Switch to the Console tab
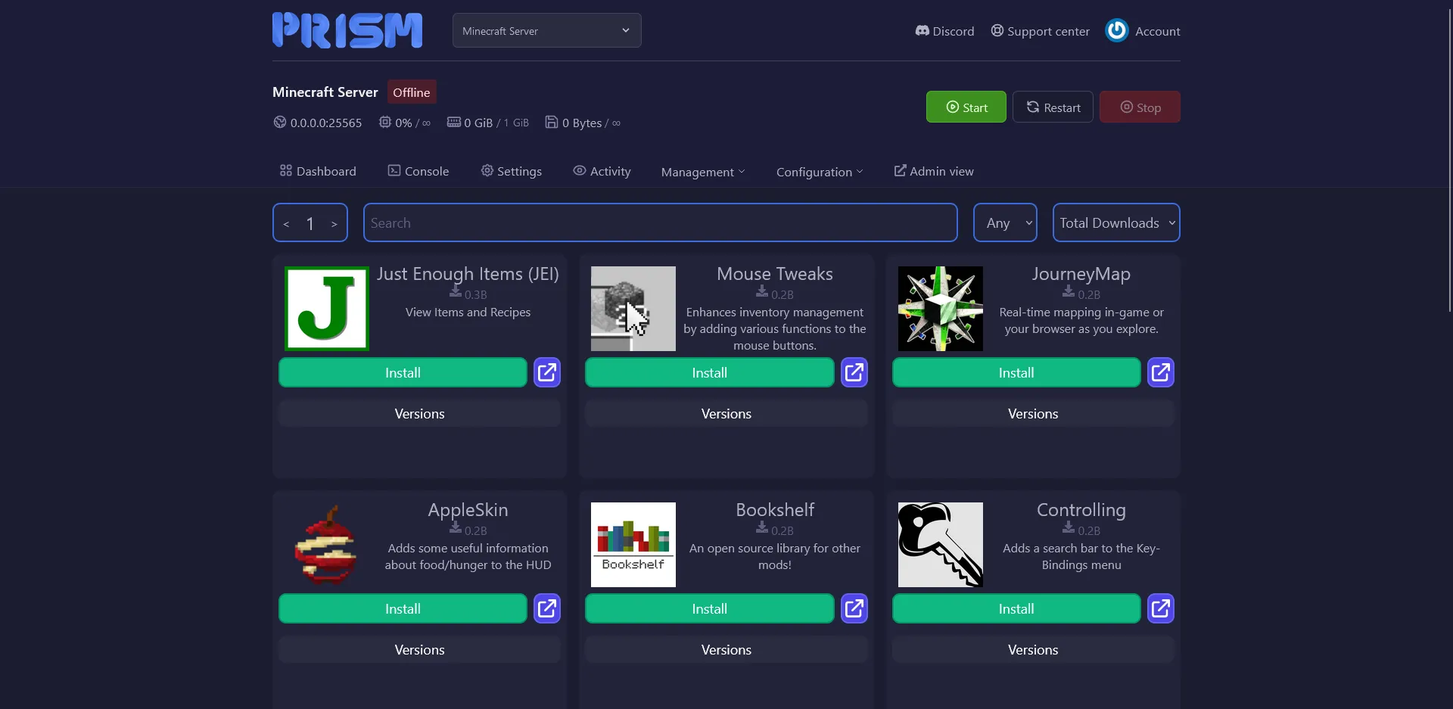This screenshot has height=709, width=1453. point(418,172)
